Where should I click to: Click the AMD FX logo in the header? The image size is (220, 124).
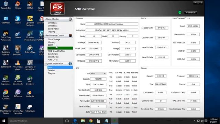pos(57,9)
